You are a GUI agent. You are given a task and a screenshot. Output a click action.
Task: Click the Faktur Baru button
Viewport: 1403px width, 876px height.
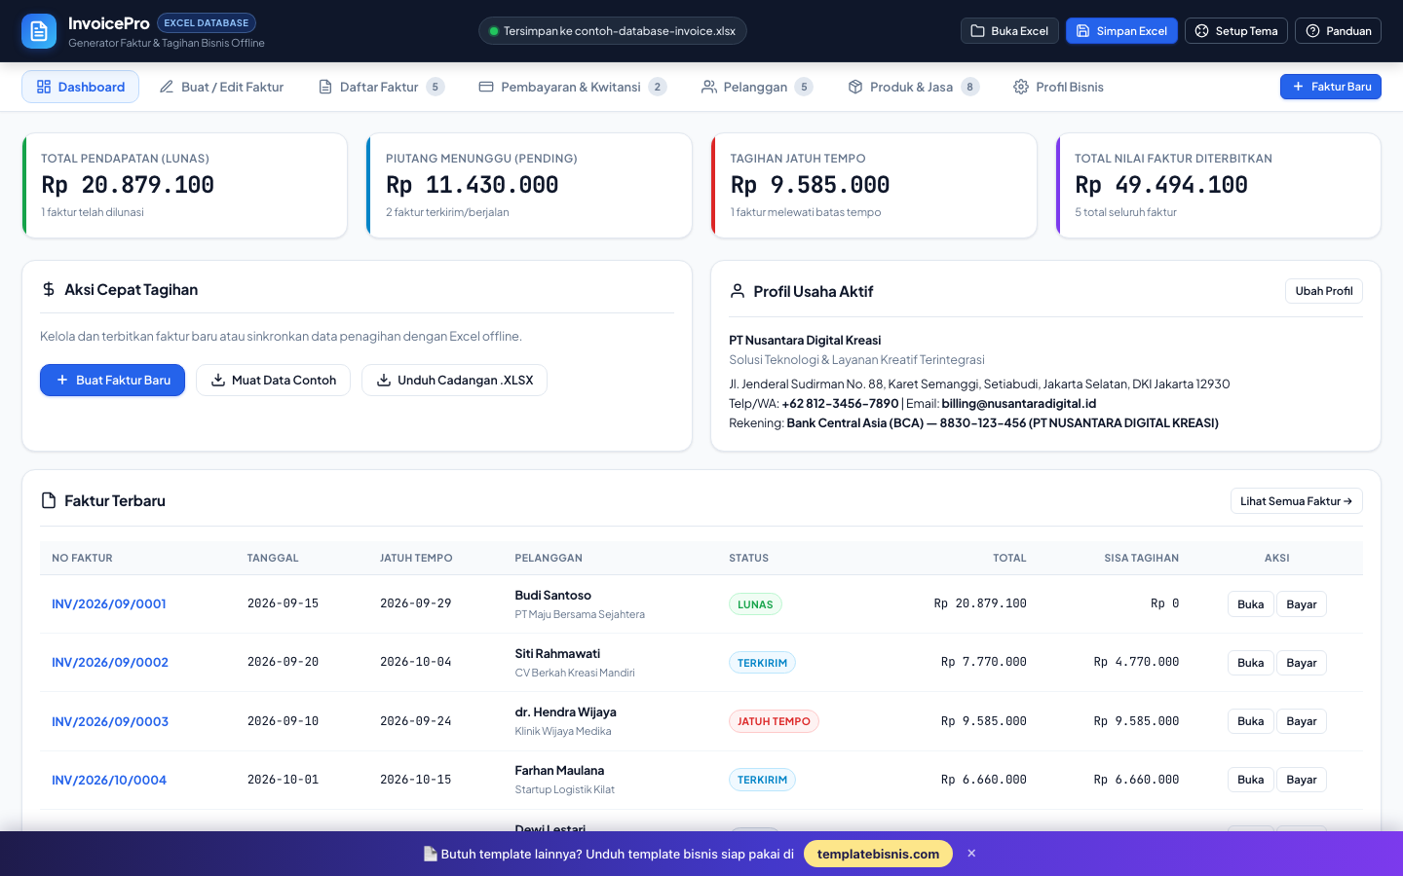pos(1331,87)
